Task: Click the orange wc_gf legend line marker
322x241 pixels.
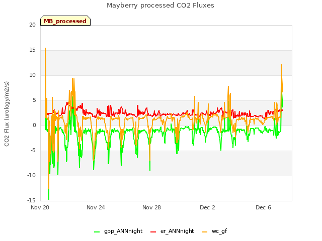Action: click(205, 232)
